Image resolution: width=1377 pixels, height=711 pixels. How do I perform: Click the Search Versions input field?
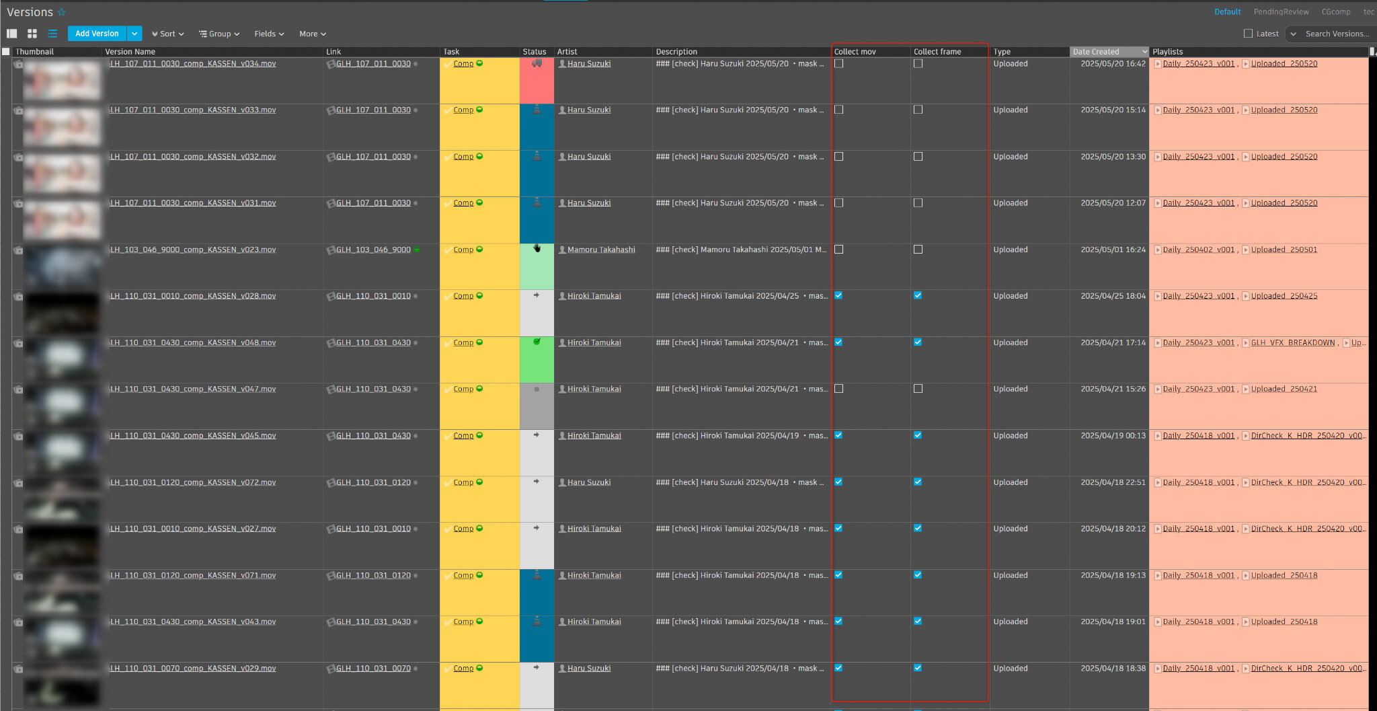(x=1337, y=34)
